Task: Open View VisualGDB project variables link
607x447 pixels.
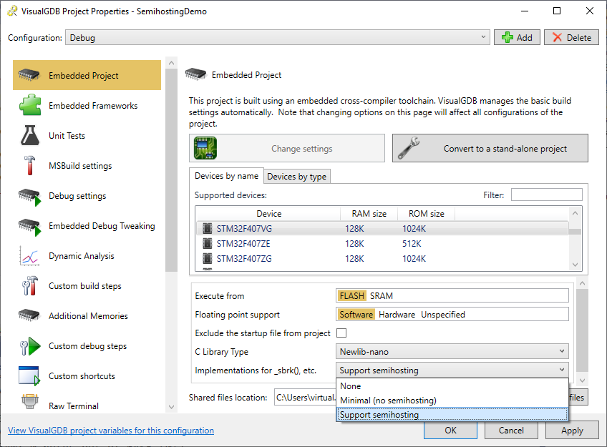Action: (x=111, y=431)
